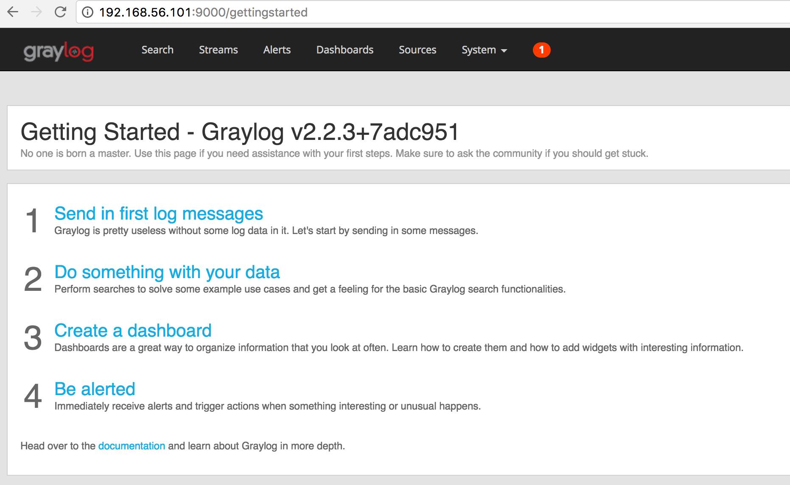This screenshot has height=485, width=790.
Task: Click text 'Immediately receive alerts and trigger actions'
Action: click(x=267, y=406)
